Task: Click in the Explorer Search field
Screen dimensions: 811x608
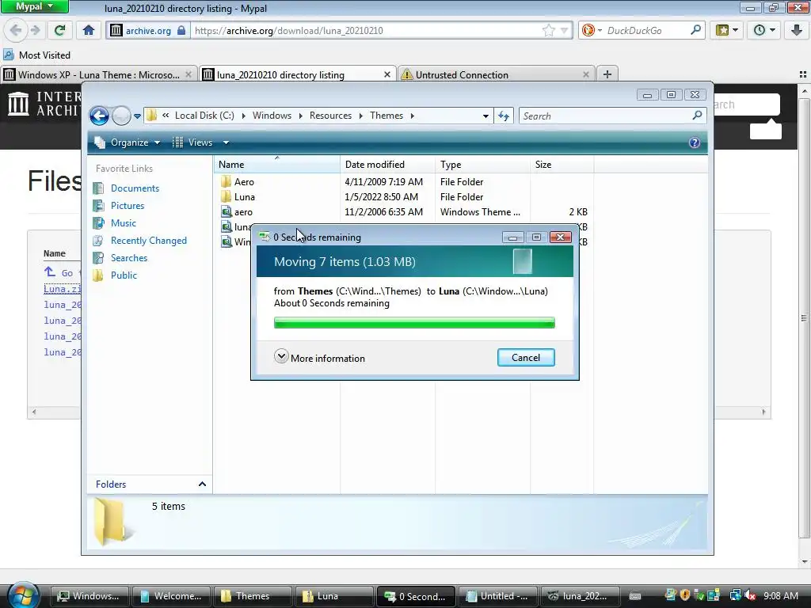Action: pos(605,116)
